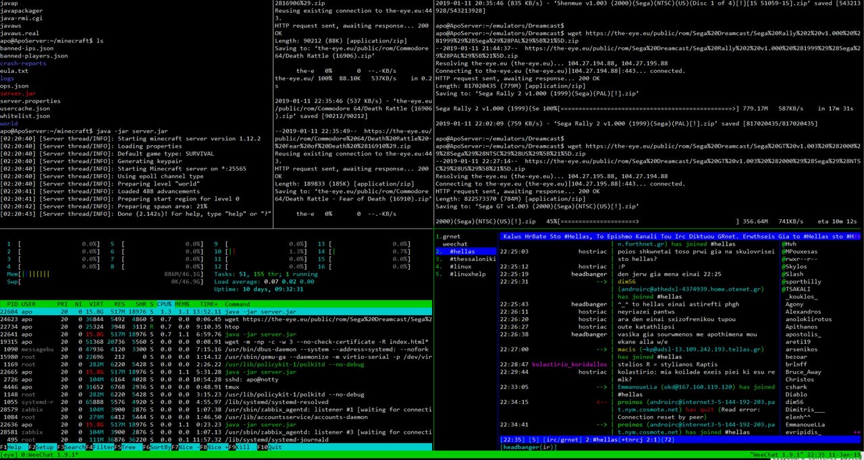Select the htop process row PID 24623
Image resolution: width=864 pixels, height=460 pixels.
(x=216, y=319)
